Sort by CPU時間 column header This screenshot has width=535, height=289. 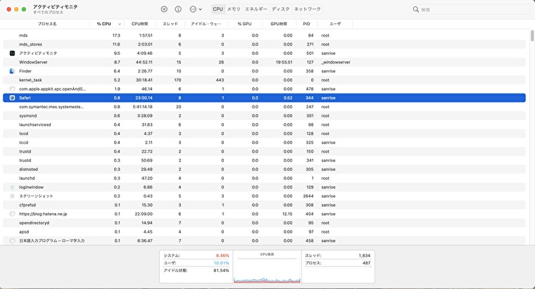pos(140,24)
